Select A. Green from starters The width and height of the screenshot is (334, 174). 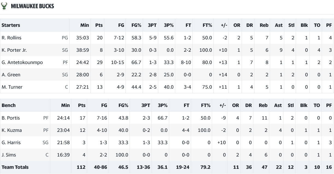(x=11, y=75)
